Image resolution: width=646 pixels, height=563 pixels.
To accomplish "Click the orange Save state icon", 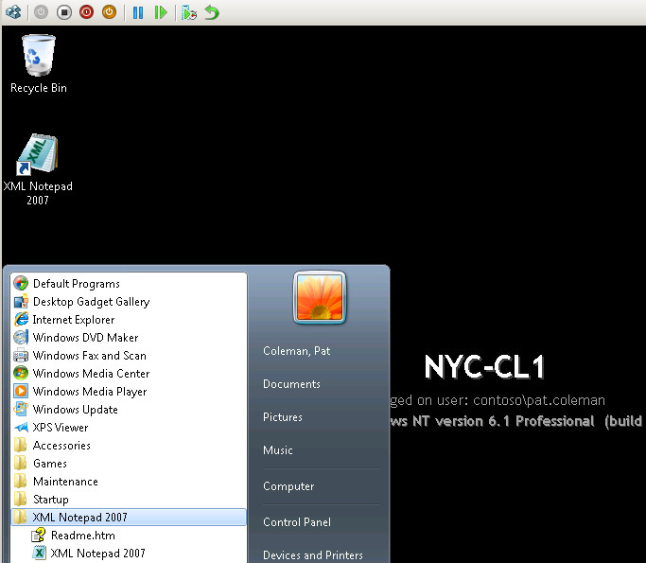I will pyautogui.click(x=109, y=12).
